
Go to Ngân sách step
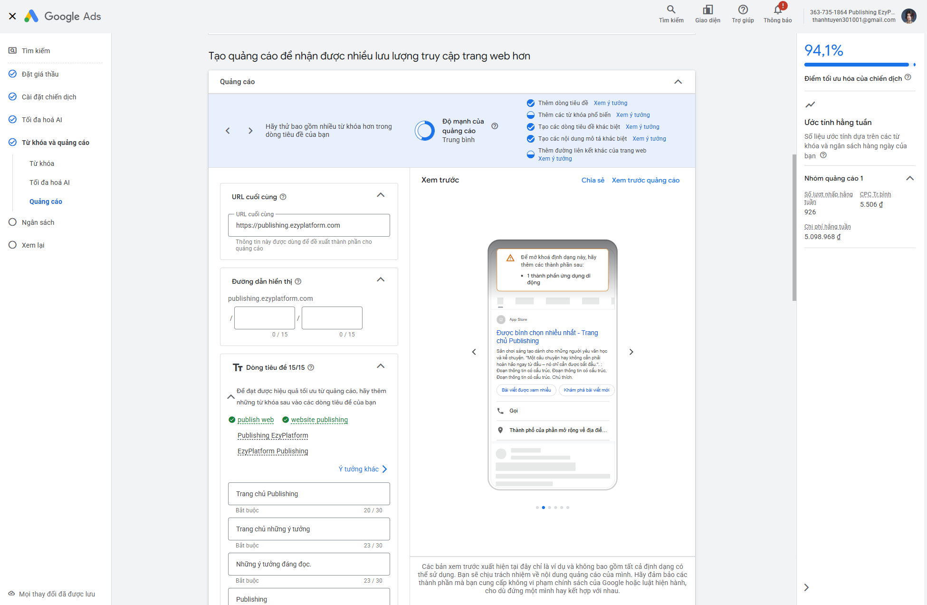point(38,222)
